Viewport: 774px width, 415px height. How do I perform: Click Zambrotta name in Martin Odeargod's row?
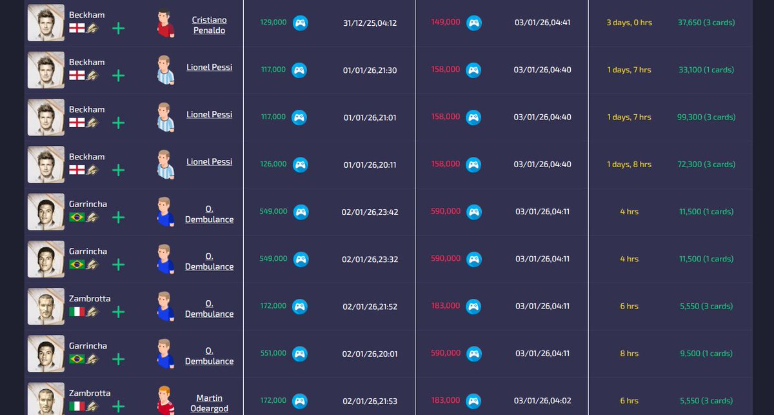pyautogui.click(x=90, y=393)
